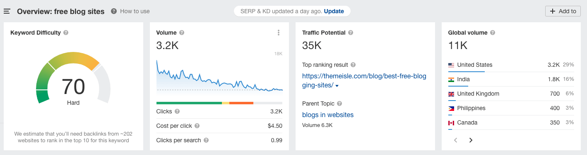
Task: Click Traffic Potential info icon
Action: pyautogui.click(x=351, y=33)
